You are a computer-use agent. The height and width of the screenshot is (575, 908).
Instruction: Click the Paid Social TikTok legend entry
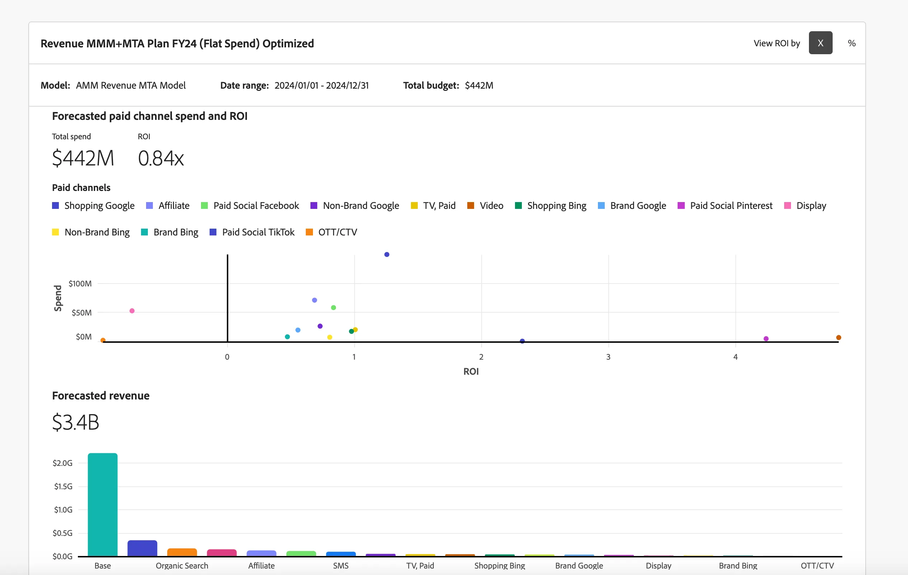click(252, 232)
